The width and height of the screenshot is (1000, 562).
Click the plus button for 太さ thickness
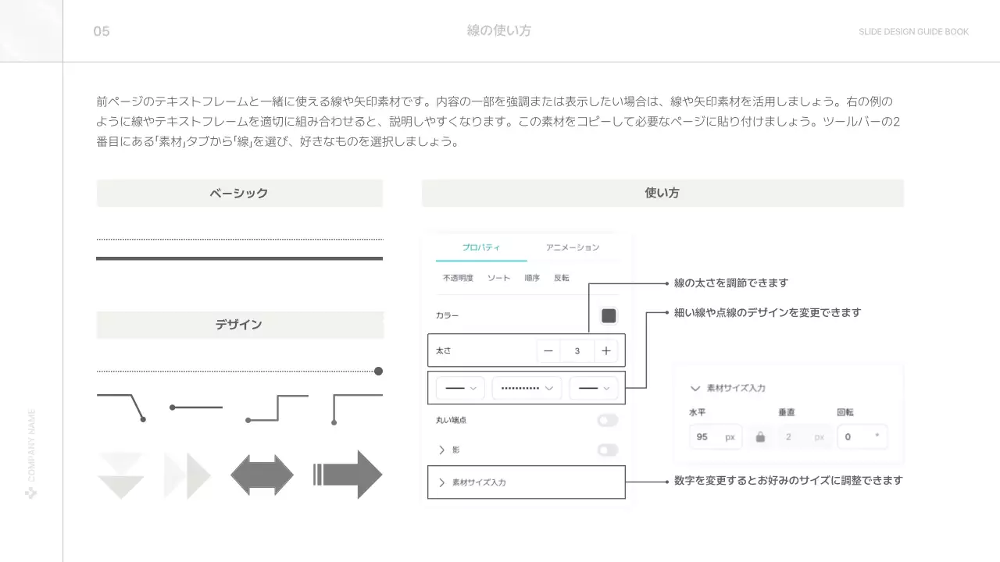click(x=606, y=351)
